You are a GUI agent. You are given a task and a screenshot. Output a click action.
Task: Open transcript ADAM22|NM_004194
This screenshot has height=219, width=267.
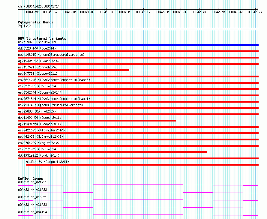coord(32,212)
